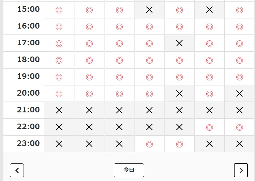
Task: Click the first column's X mark at 23:00
Action: coord(59,144)
